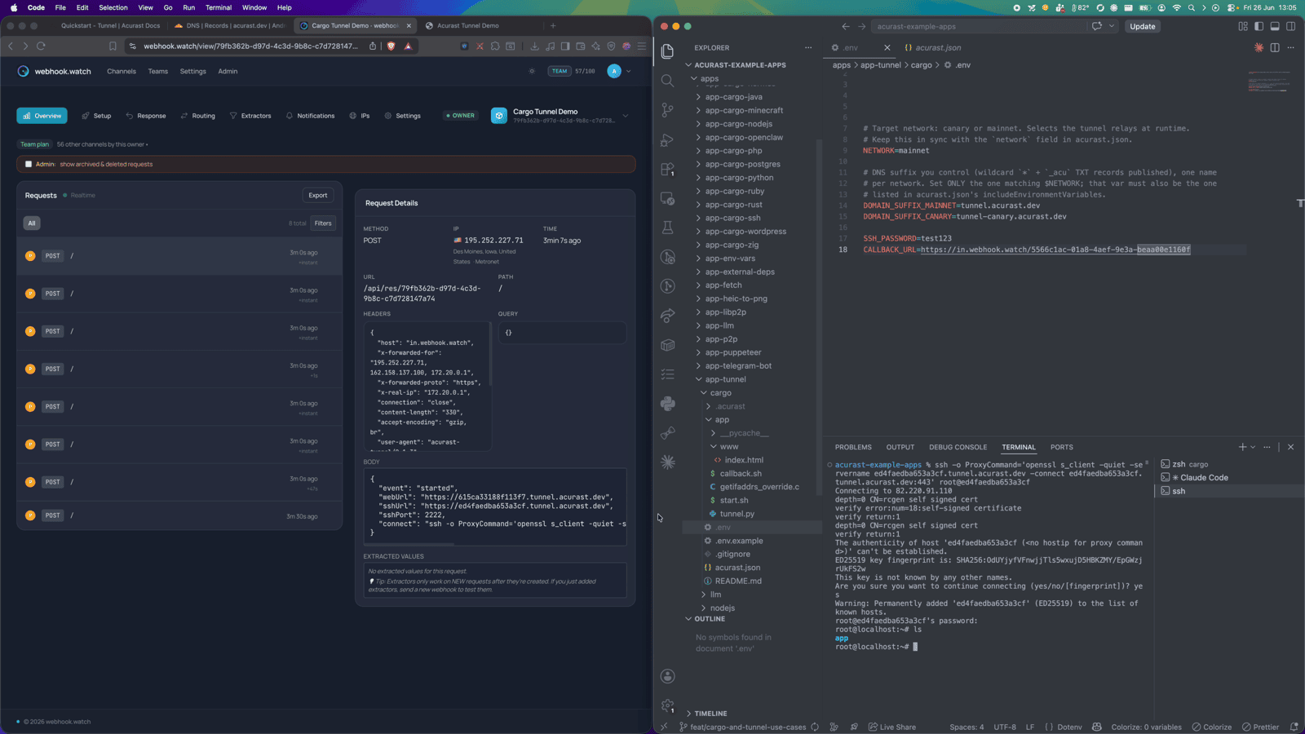1305x734 pixels.
Task: Open the browser share icon in address bar
Action: point(373,46)
